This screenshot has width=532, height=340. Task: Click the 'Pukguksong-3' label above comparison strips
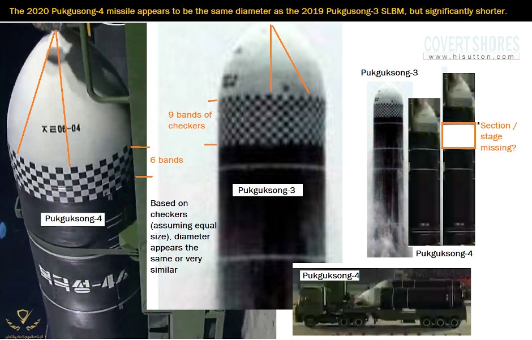tap(389, 73)
